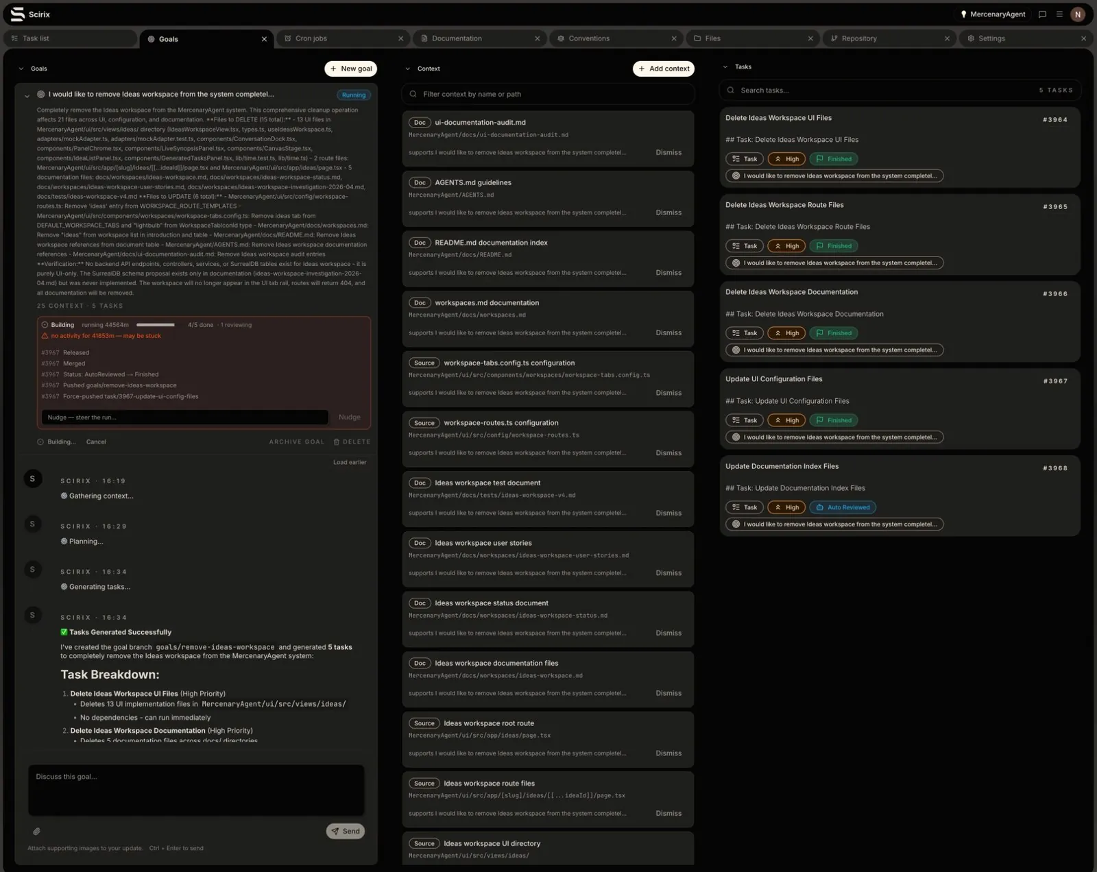Screen dimensions: 1097x872
Task: Close the Documentation tab
Action: [x=537, y=38]
